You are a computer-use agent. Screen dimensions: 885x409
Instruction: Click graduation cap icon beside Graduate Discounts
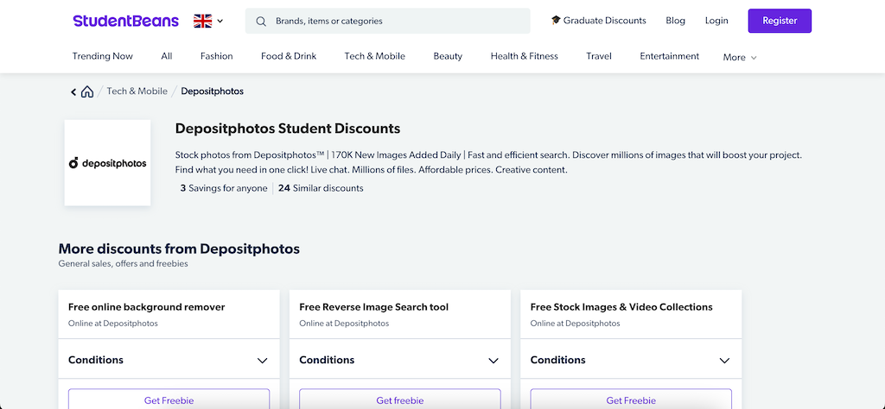[x=556, y=21]
